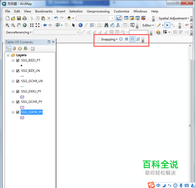Viewport: 195px width, 188px height.
Task: Undo the last action
Action: [x=56, y=18]
